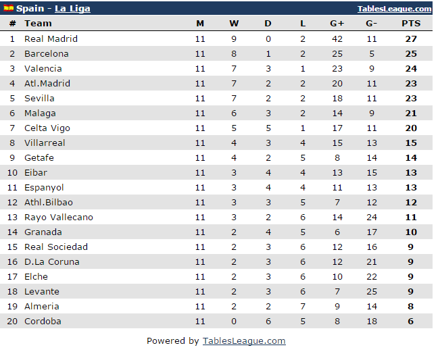Select the Real Madrid row

[x=51, y=39]
